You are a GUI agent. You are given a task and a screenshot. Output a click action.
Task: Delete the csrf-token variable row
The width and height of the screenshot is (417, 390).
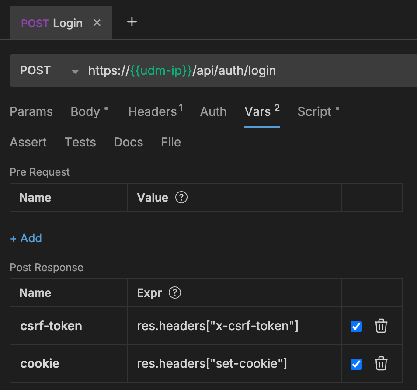point(381,326)
